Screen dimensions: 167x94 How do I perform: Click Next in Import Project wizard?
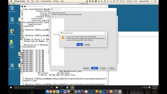coord(94,68)
